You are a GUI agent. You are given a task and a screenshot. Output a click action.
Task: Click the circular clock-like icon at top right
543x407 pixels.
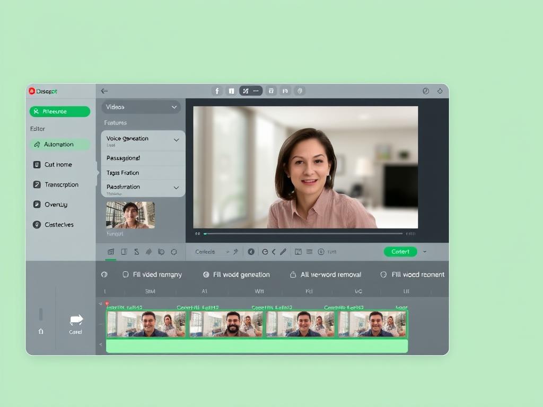tap(426, 91)
